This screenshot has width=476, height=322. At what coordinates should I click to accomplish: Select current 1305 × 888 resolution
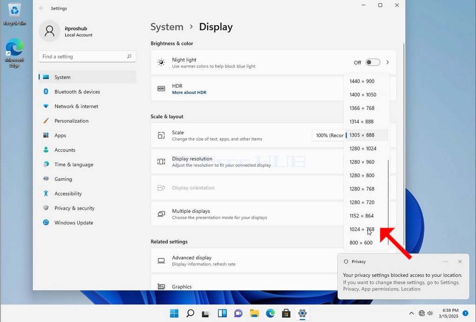point(367,135)
